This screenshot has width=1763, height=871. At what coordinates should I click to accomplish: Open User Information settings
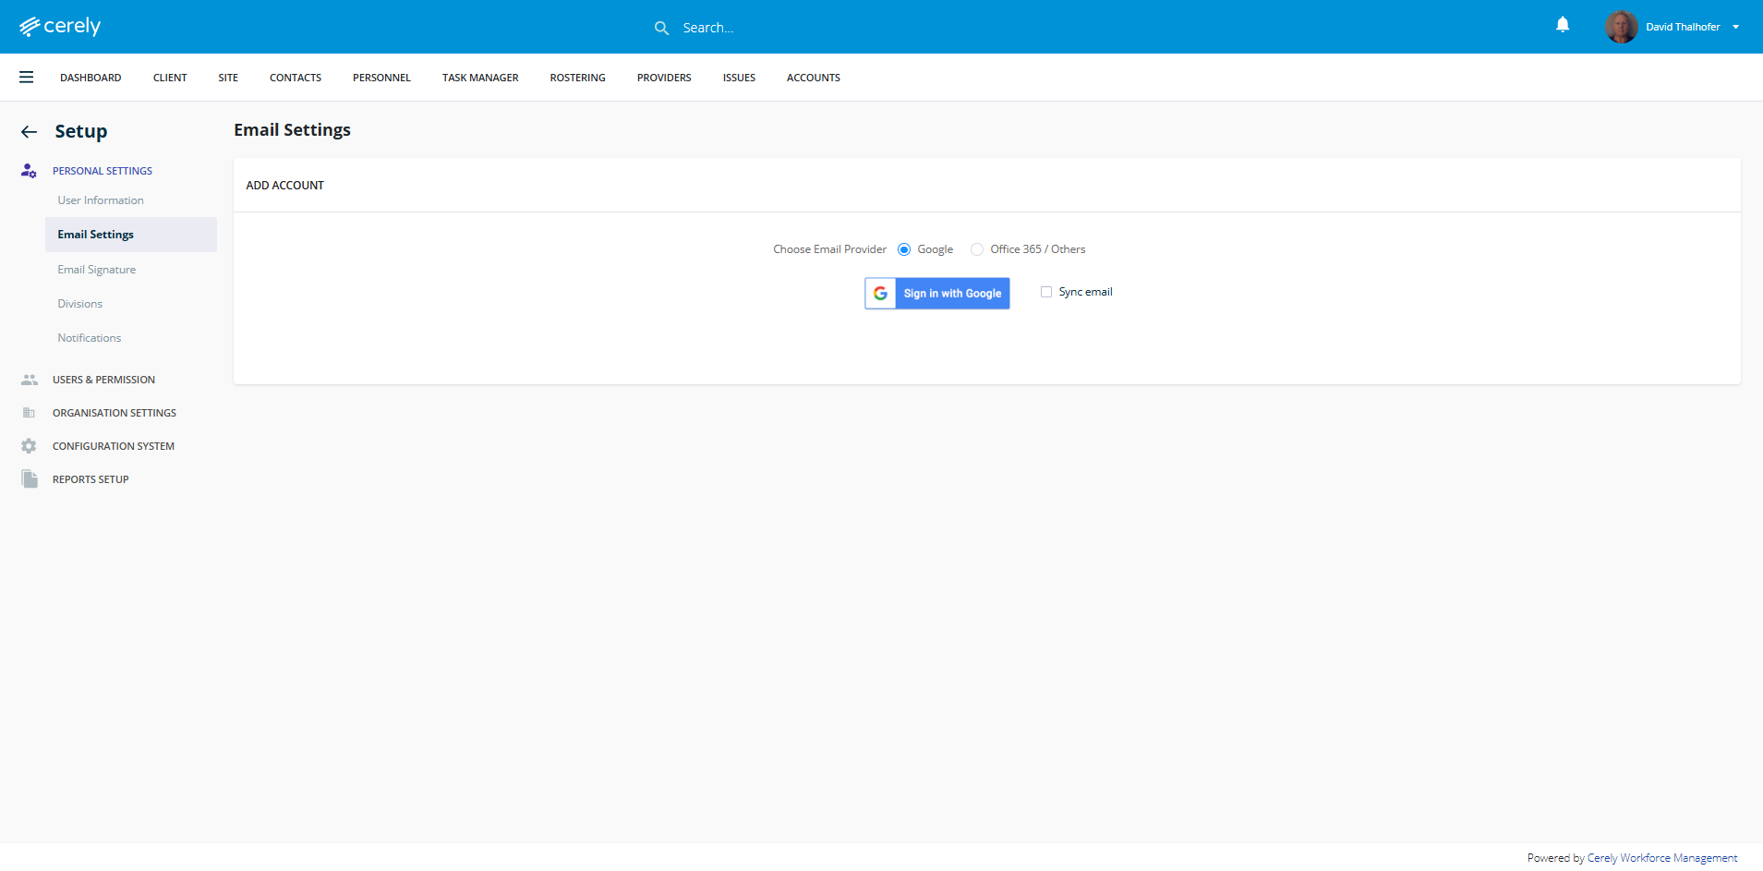[x=101, y=200]
